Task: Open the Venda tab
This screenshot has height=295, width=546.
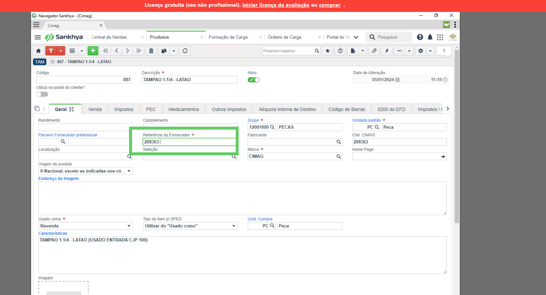Action: coord(95,109)
